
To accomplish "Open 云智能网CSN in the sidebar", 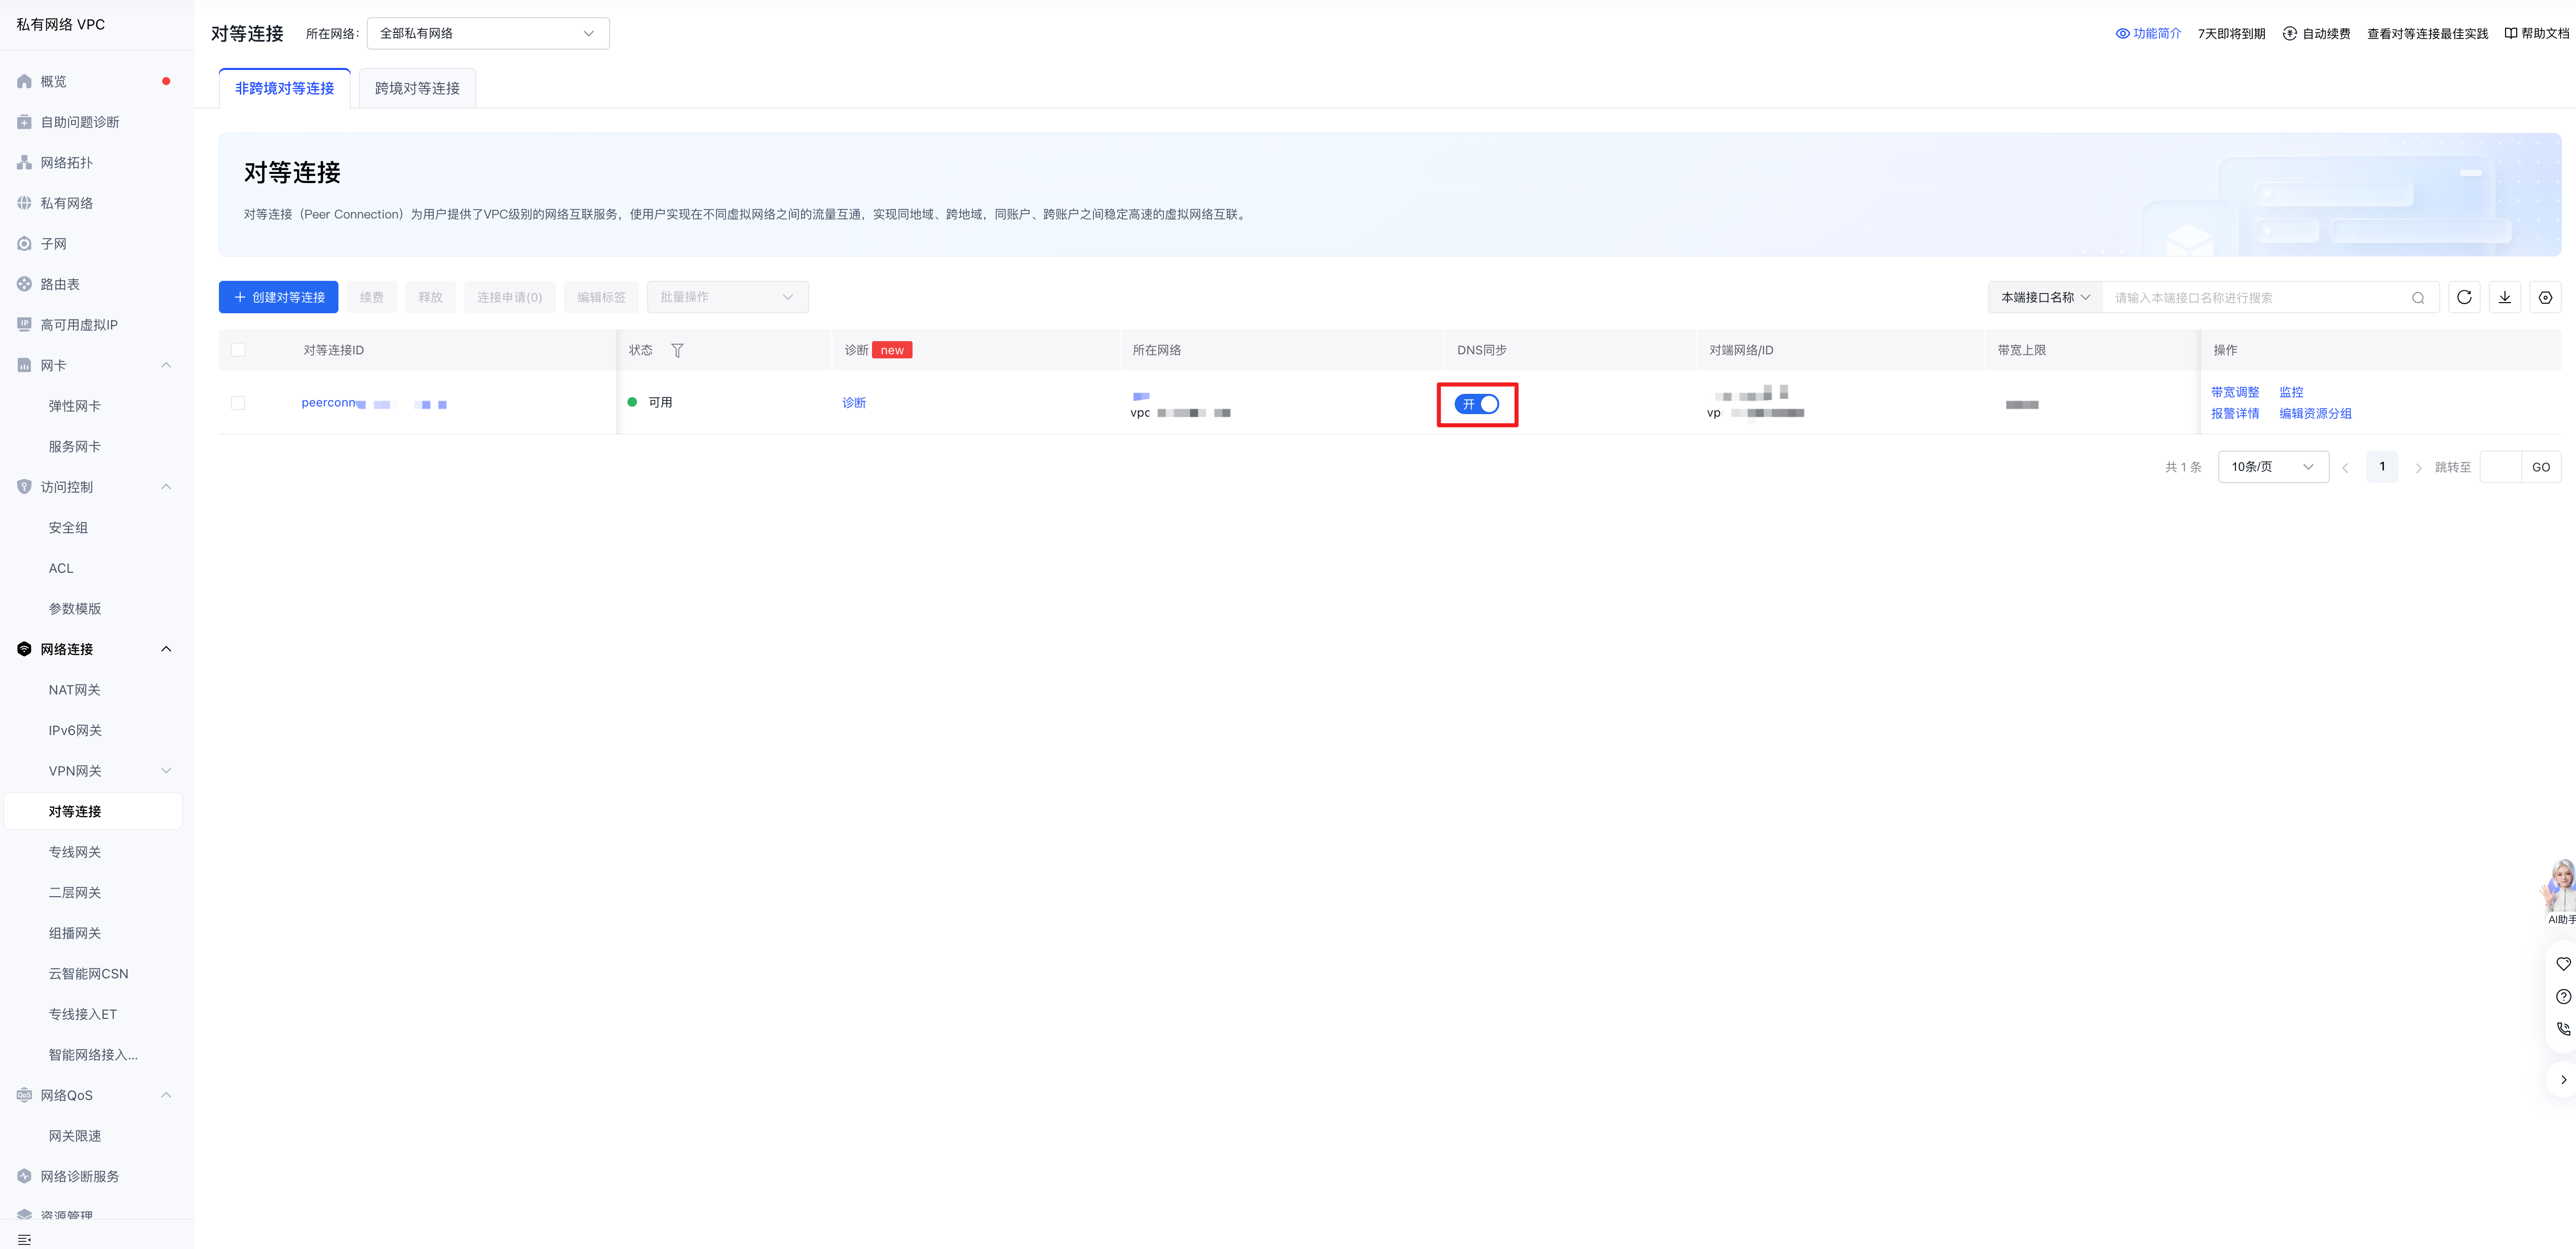I will pos(88,974).
